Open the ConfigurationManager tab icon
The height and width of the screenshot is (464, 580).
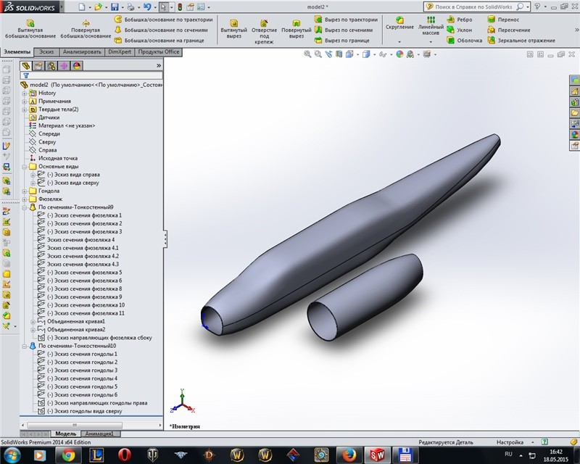[x=51, y=66]
